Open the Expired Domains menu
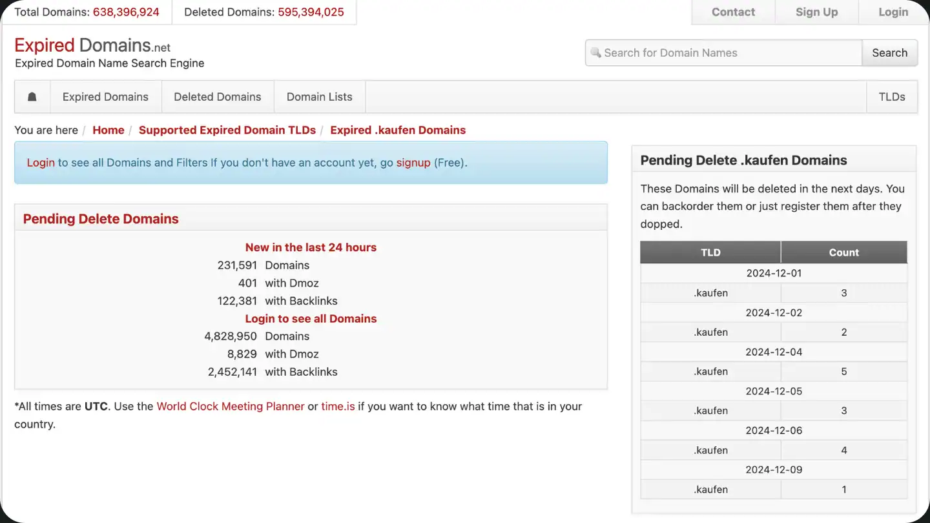930x523 pixels. click(x=105, y=97)
